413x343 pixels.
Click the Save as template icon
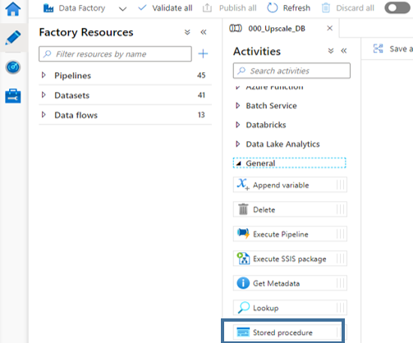[379, 48]
